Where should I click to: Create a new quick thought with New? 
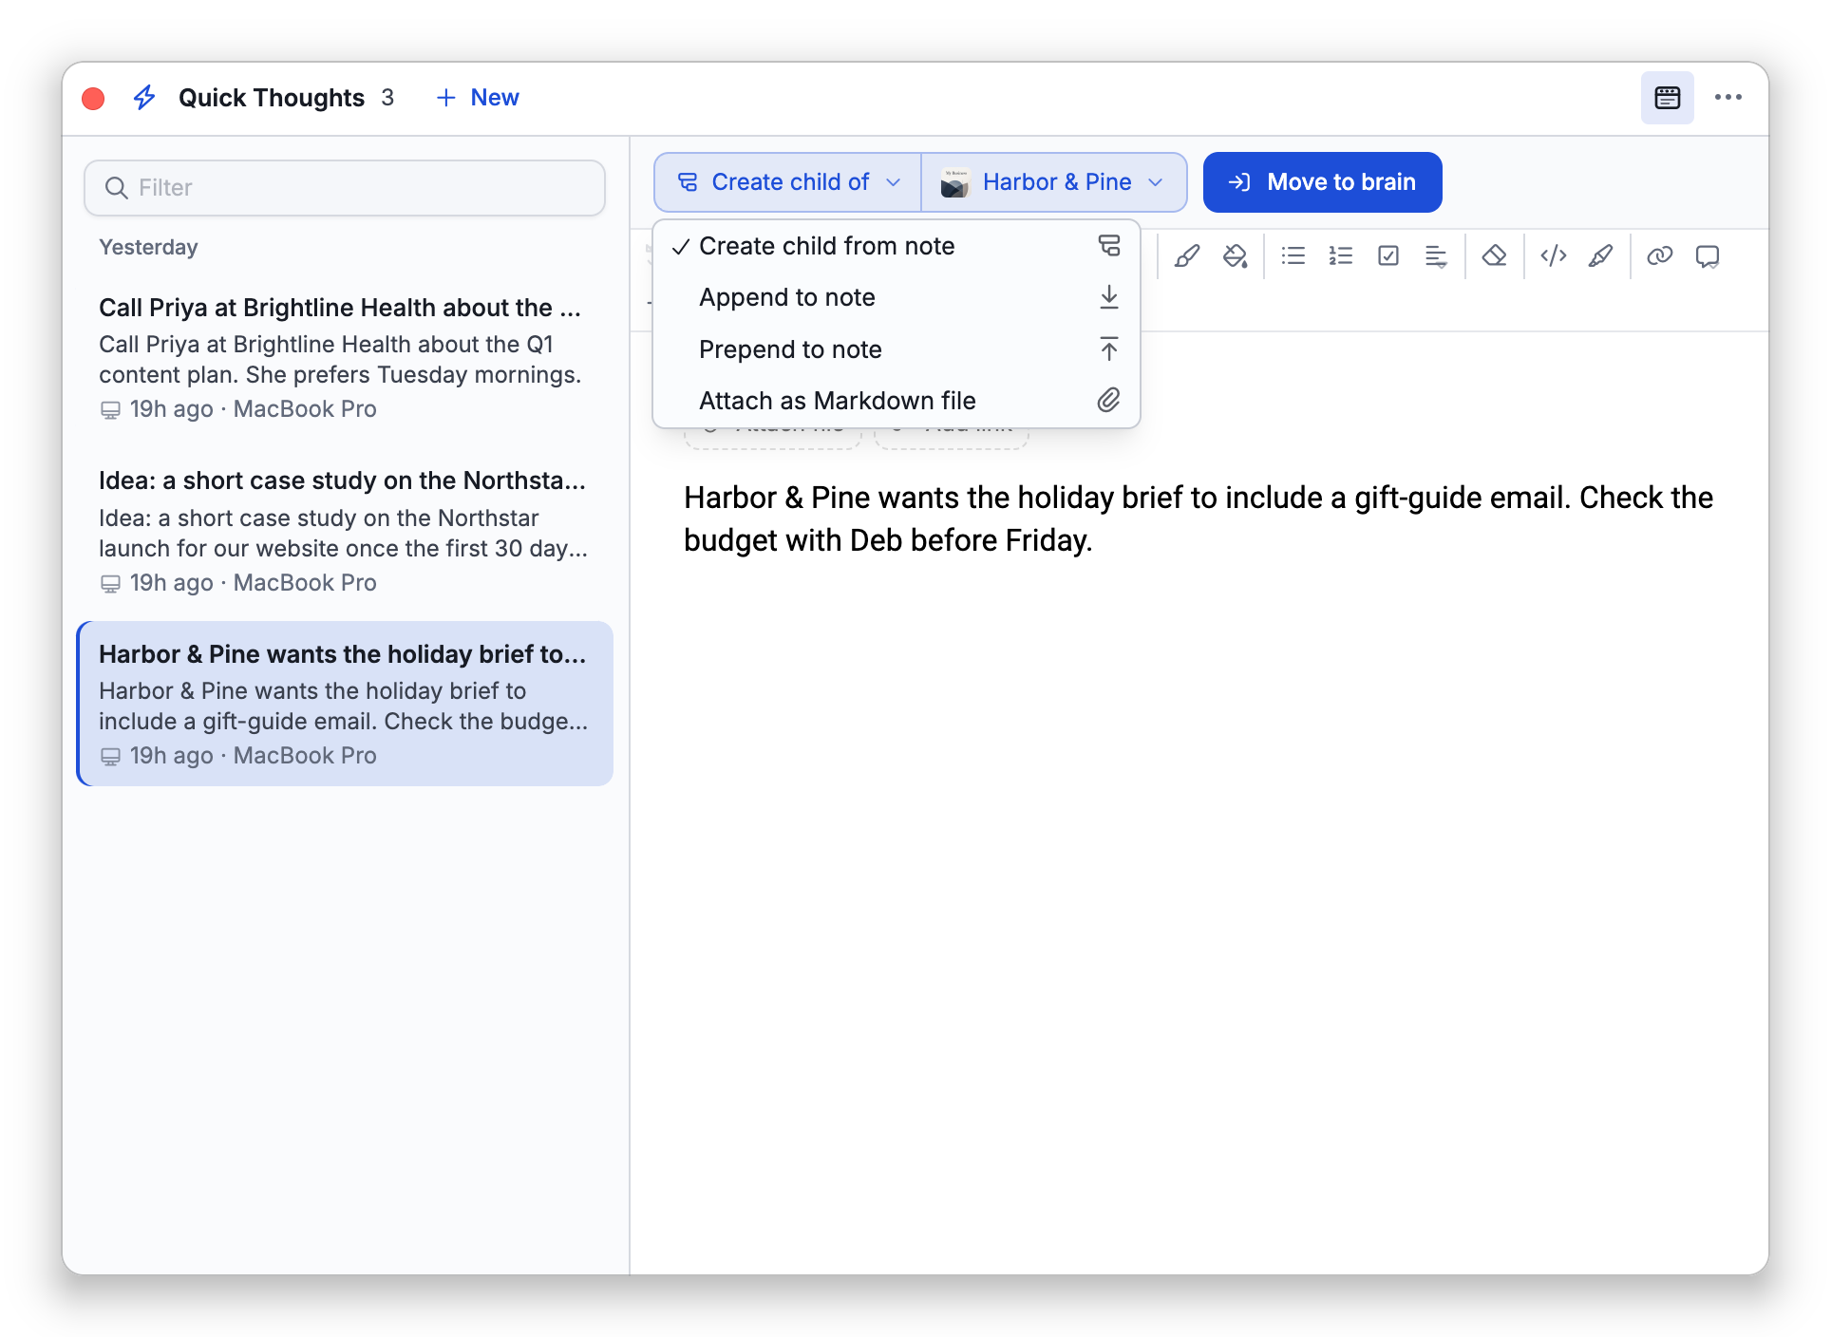[478, 98]
